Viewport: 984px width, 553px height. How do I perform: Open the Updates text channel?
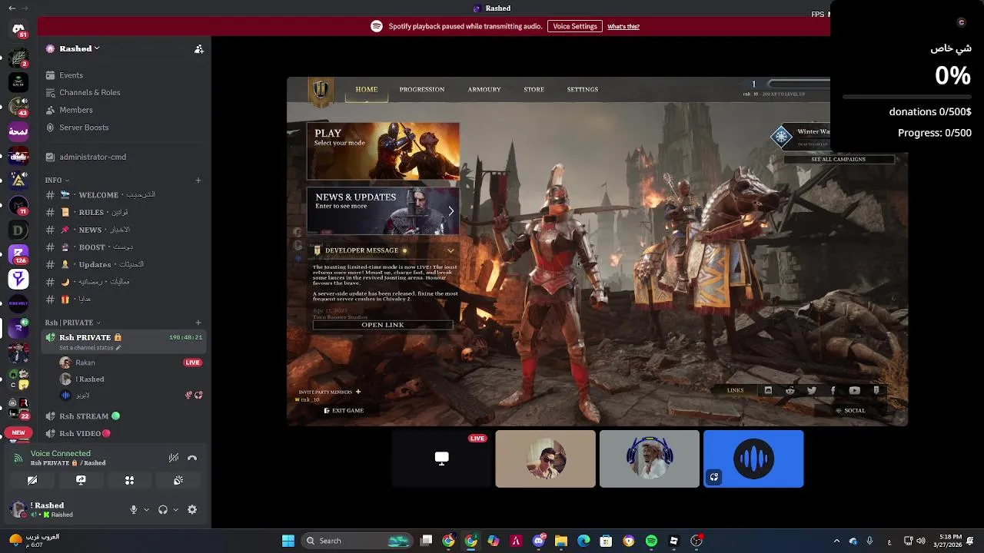(x=125, y=264)
